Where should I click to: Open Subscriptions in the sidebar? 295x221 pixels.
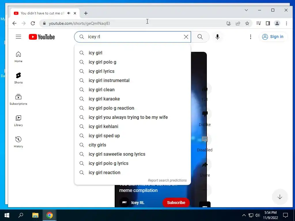(18, 99)
